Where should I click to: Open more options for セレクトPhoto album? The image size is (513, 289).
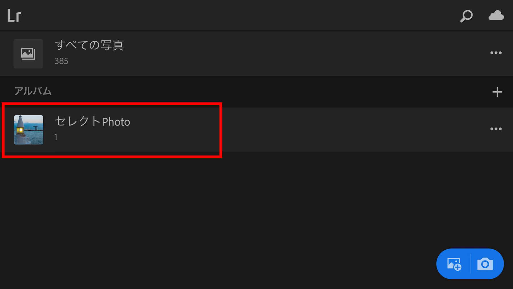496,129
